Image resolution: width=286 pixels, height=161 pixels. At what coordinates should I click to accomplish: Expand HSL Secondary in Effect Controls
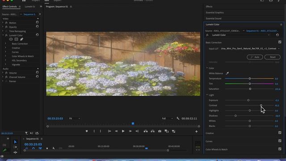pos(5,60)
